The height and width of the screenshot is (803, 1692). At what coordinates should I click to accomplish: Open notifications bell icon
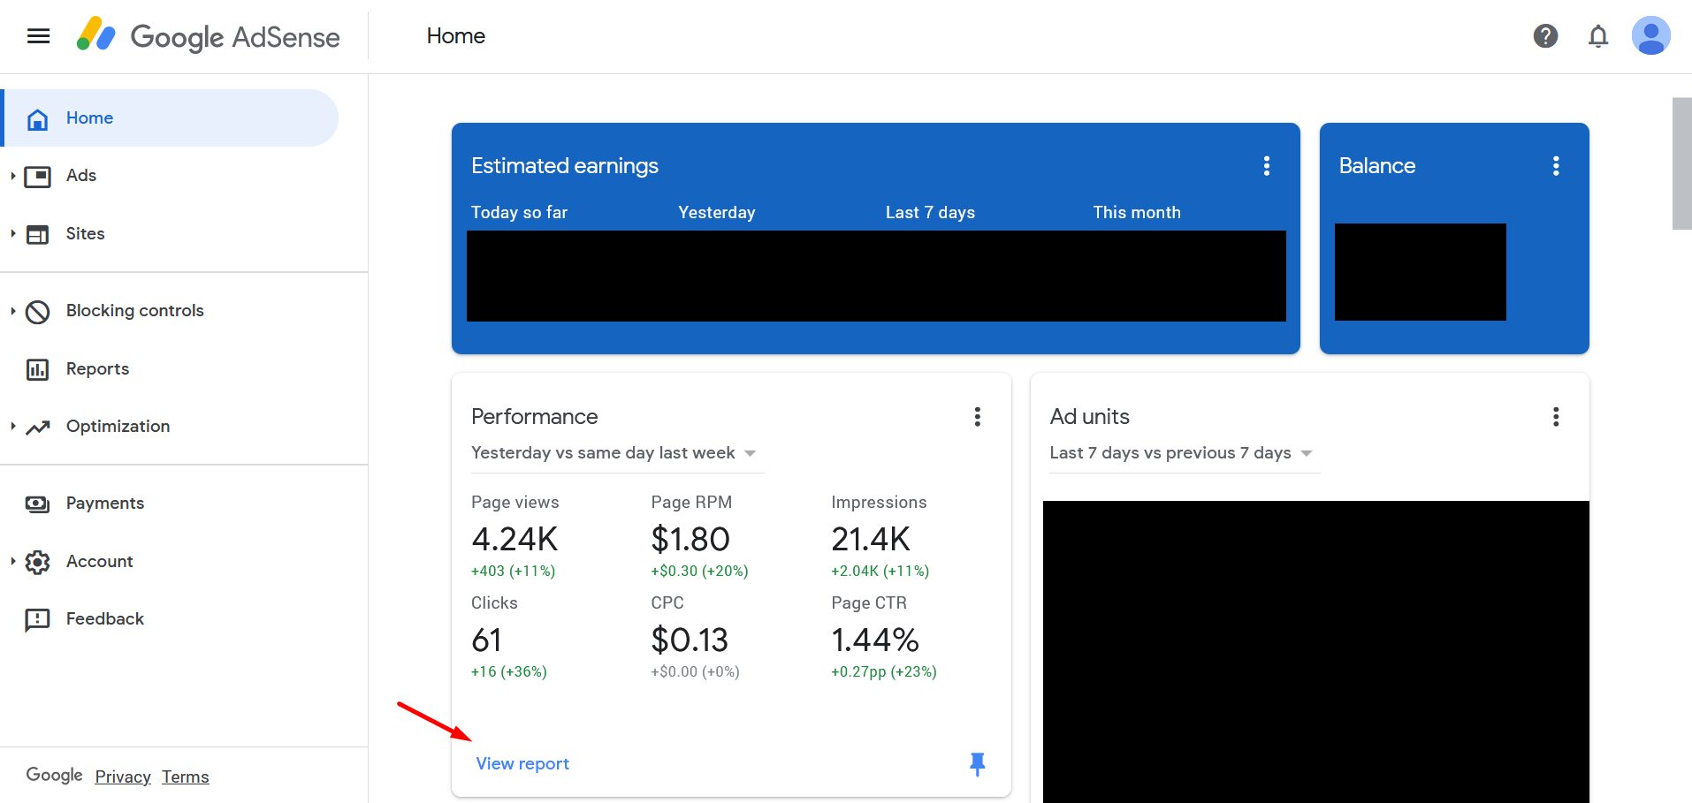[1597, 36]
